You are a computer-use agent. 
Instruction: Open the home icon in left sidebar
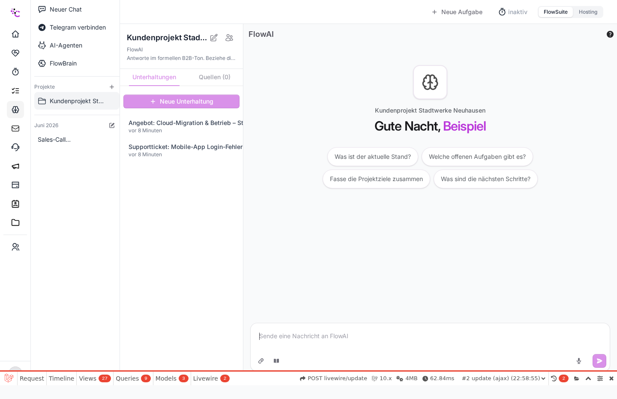click(x=15, y=34)
